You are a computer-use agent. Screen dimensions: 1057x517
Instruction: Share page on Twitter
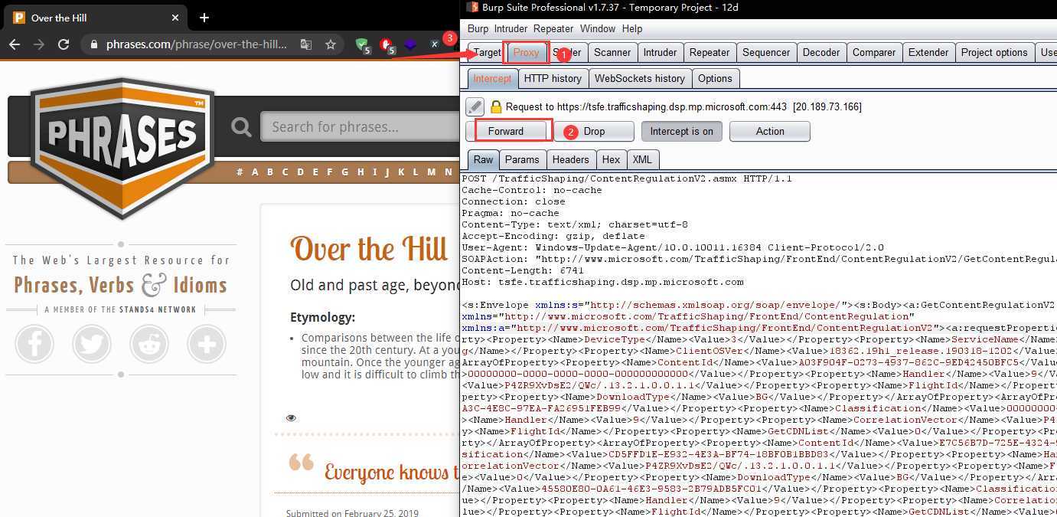coord(92,344)
